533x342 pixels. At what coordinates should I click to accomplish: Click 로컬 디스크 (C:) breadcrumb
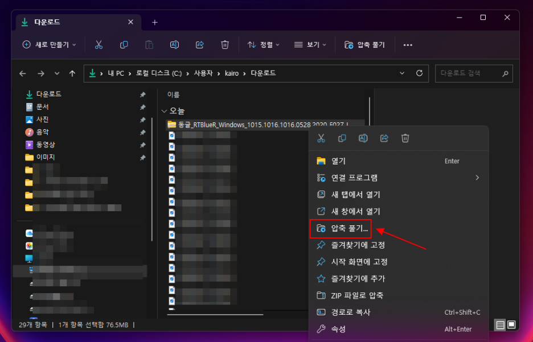159,73
